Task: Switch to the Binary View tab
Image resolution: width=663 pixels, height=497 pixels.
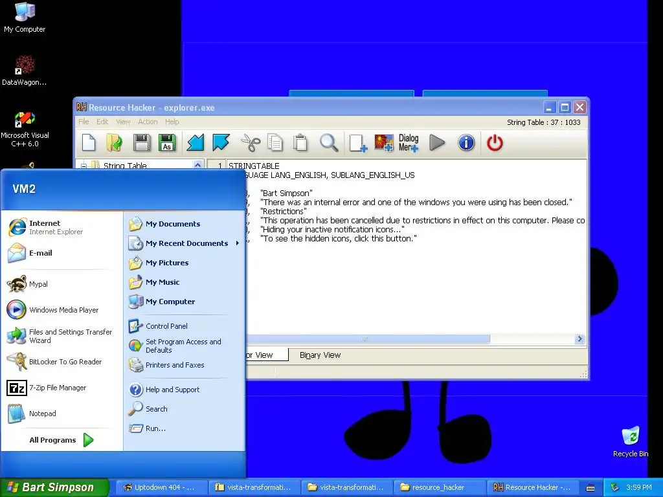Action: click(x=320, y=355)
